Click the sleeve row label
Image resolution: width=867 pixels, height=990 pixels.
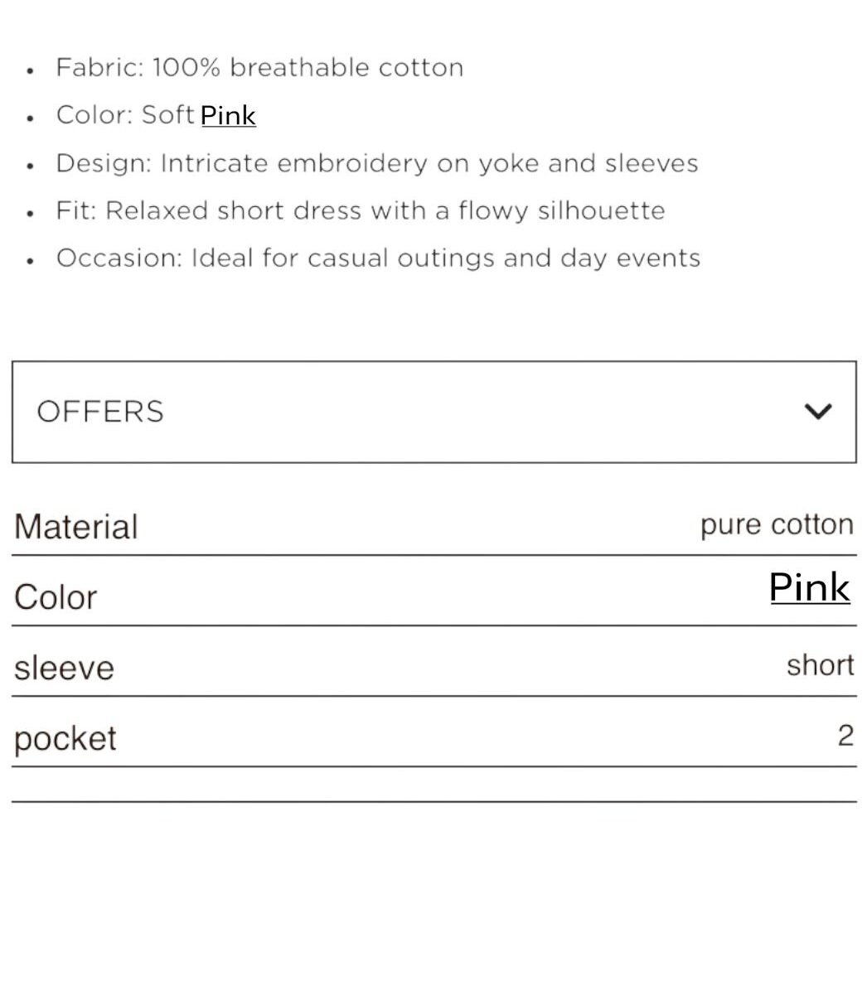[64, 668]
